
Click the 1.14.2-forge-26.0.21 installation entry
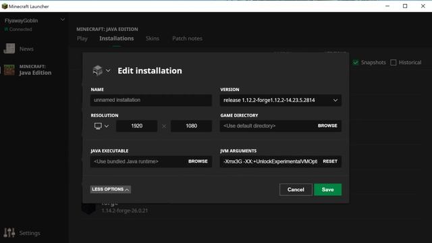[x=125, y=211]
